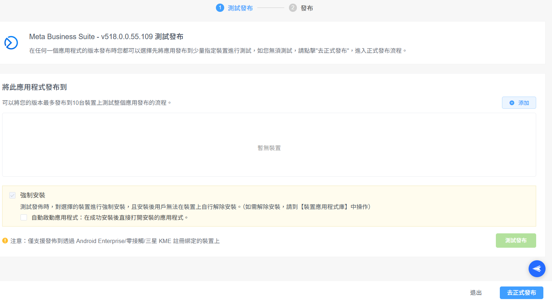
Task: Click the step 2 number circle
Action: (x=293, y=8)
